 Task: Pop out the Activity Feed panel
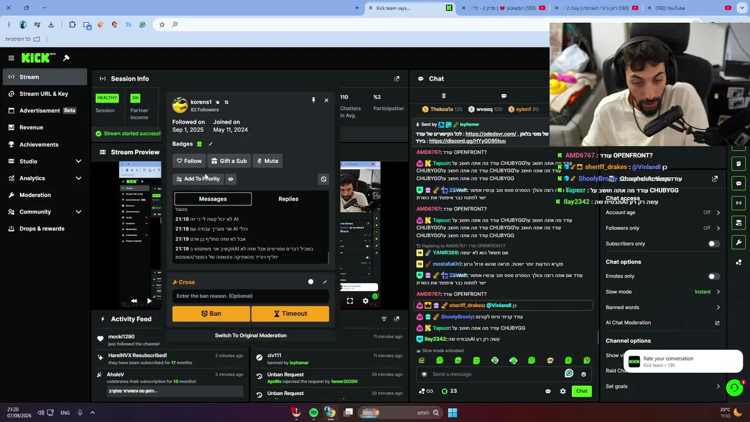pos(397,319)
